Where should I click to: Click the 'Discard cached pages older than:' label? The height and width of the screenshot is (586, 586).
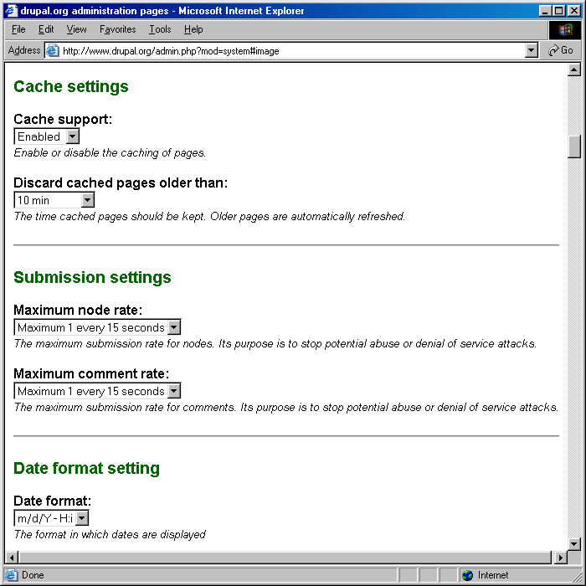[121, 183]
